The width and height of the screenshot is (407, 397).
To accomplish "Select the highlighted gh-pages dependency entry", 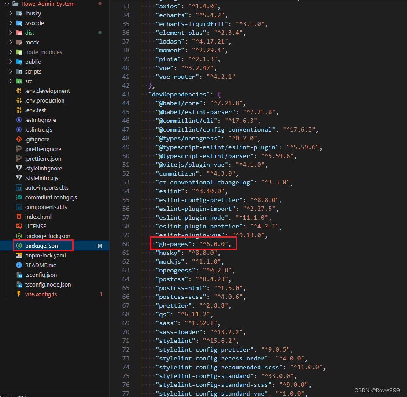I will click(192, 244).
